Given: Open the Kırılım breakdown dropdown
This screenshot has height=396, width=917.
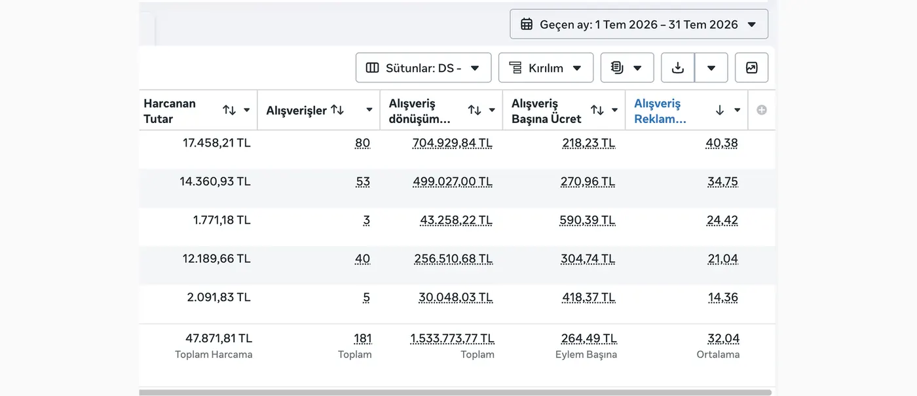Looking at the screenshot, I should click(x=546, y=67).
